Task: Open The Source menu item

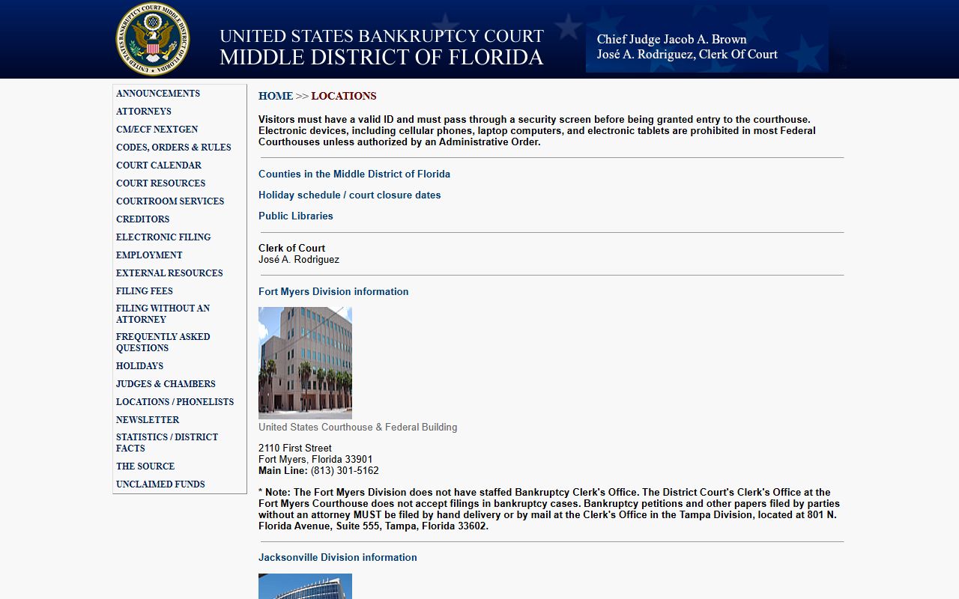Action: click(145, 466)
